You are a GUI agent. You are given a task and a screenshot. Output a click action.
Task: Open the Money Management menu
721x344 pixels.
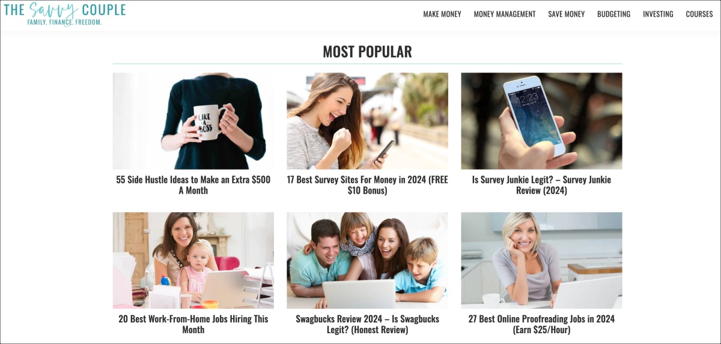click(x=505, y=14)
